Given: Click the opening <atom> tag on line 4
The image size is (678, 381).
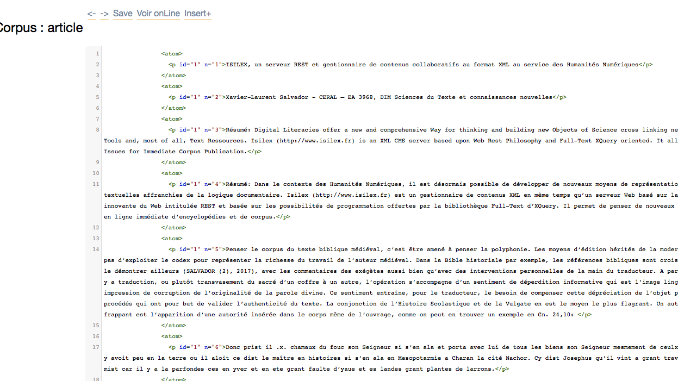Looking at the screenshot, I should click(x=172, y=86).
